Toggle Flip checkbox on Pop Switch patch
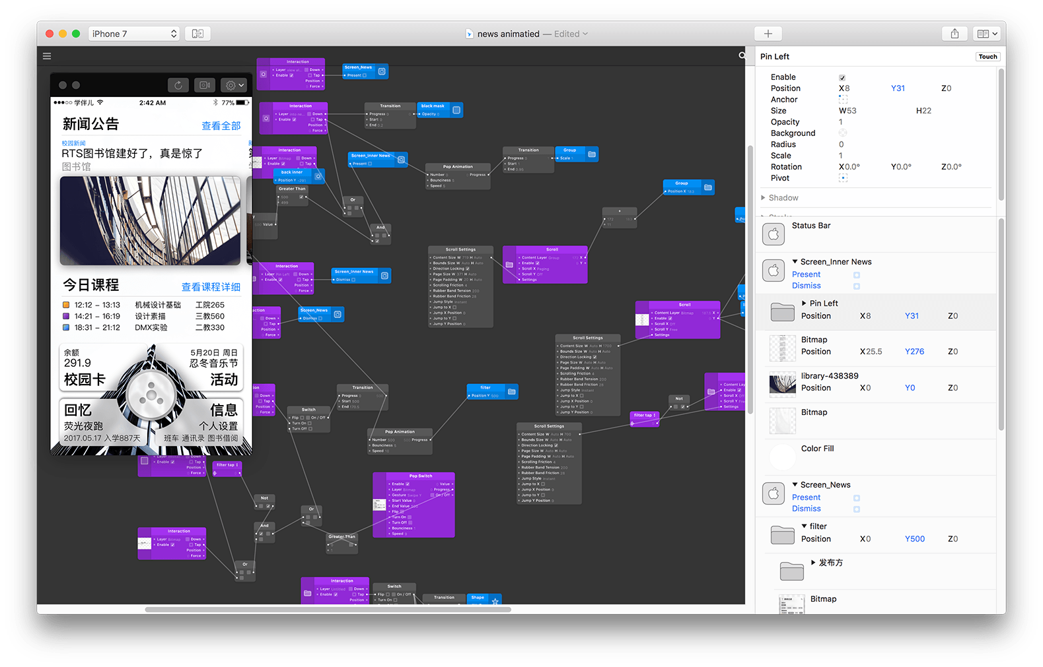1043x667 pixels. tap(402, 511)
